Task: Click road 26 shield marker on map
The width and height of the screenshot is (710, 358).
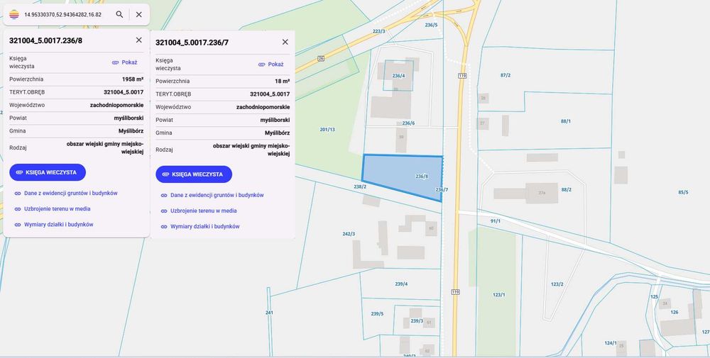Action: pyautogui.click(x=321, y=58)
